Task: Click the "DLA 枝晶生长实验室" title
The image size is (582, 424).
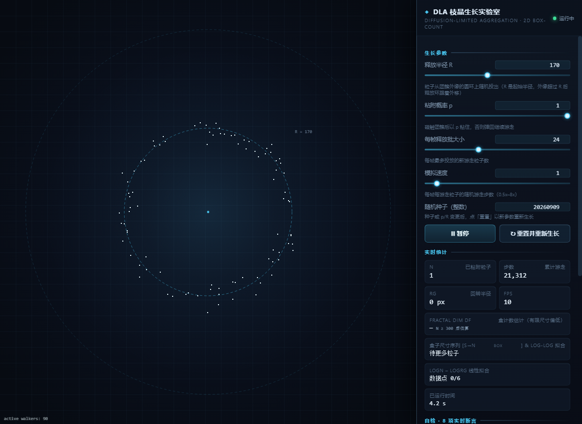Action: click(466, 12)
